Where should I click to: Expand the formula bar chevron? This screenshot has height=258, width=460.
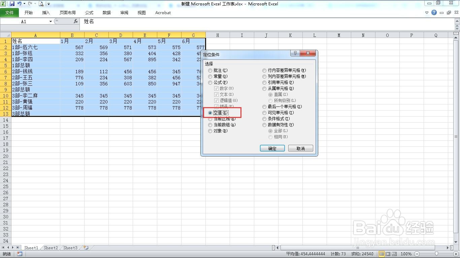click(457, 21)
